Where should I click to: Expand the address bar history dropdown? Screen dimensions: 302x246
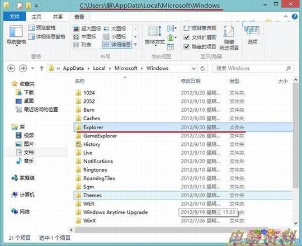(x=194, y=69)
